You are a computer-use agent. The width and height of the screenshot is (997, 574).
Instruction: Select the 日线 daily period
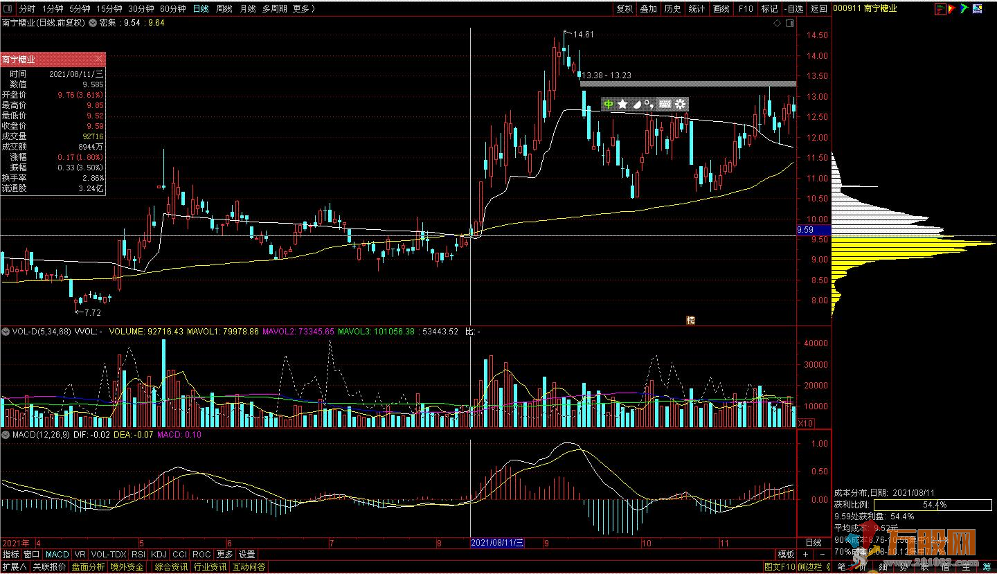click(x=201, y=8)
